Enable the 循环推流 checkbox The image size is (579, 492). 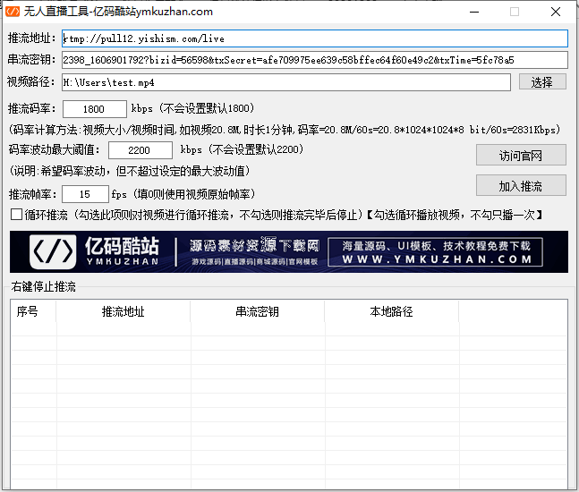pyautogui.click(x=17, y=215)
